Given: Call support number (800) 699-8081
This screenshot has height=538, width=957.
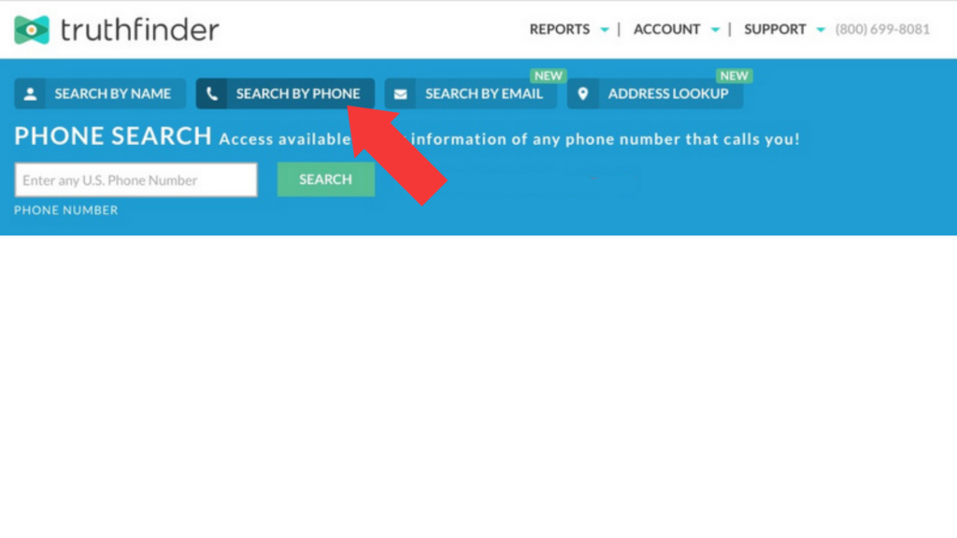Looking at the screenshot, I should point(882,29).
